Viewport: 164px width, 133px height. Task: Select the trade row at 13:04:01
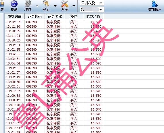point(54,54)
